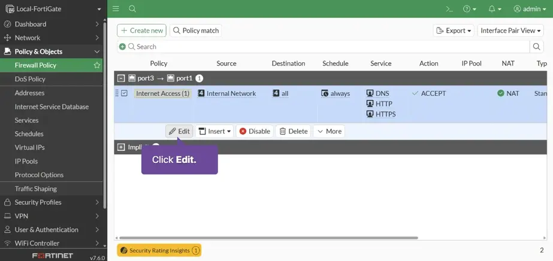The height and width of the screenshot is (261, 553).
Task: Collapse the port3 to port1 group
Action: (121, 78)
